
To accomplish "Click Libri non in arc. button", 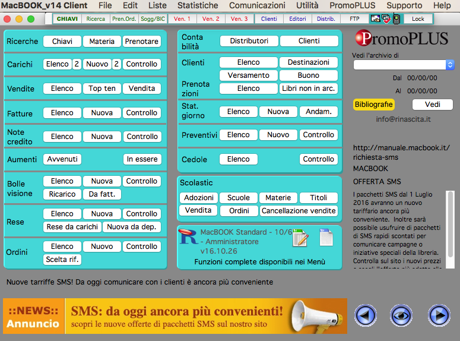I will pyautogui.click(x=308, y=89).
